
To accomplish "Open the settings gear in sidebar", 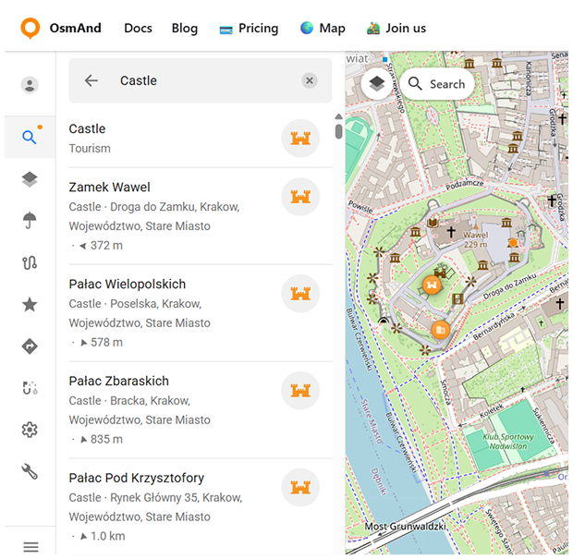I will [30, 430].
